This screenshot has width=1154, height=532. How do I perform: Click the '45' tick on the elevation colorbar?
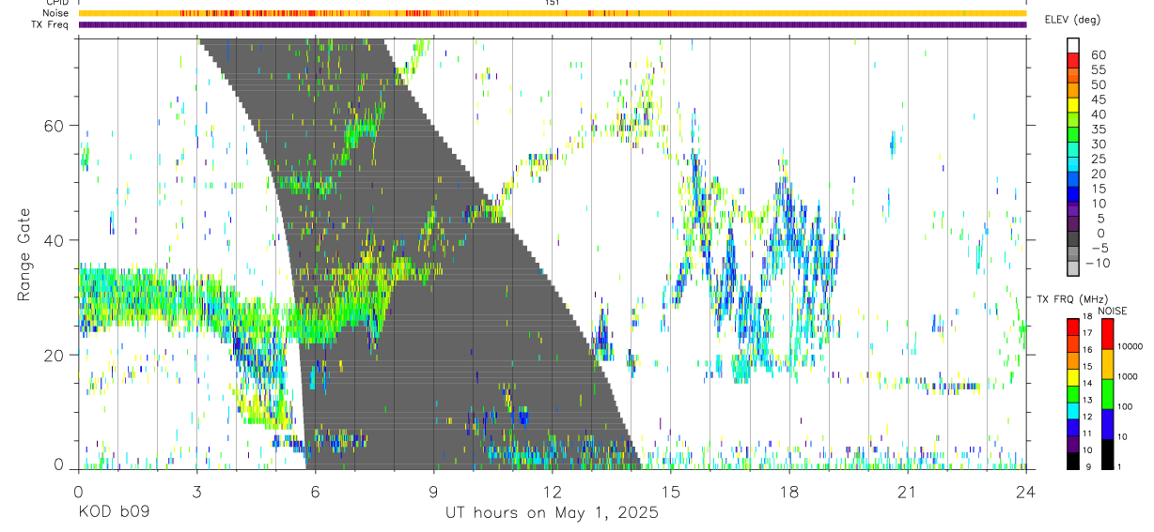1097,100
